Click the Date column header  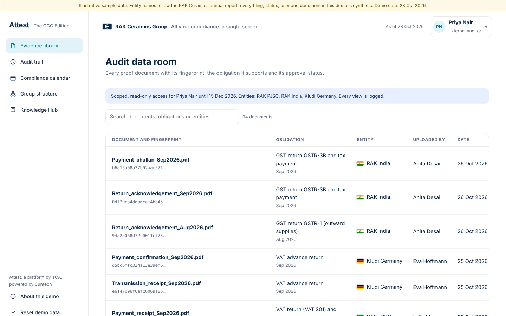click(463, 140)
